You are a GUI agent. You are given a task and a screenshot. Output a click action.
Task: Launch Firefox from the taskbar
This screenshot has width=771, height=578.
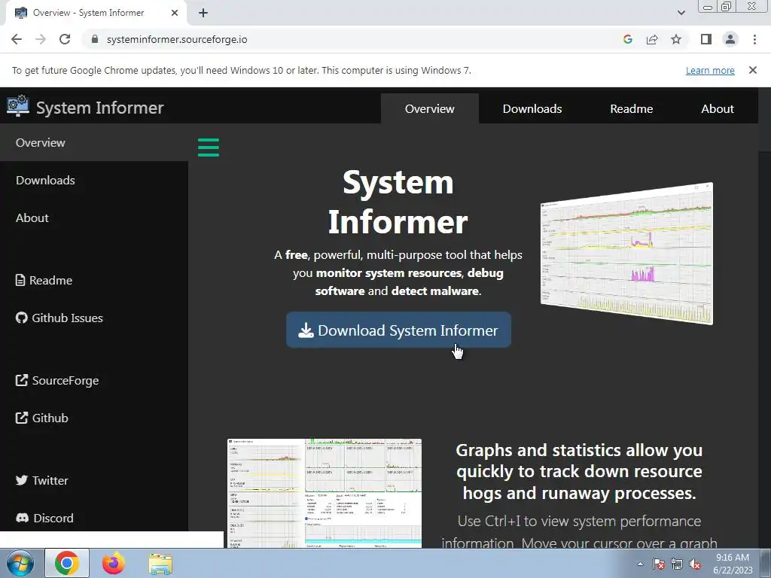point(114,563)
